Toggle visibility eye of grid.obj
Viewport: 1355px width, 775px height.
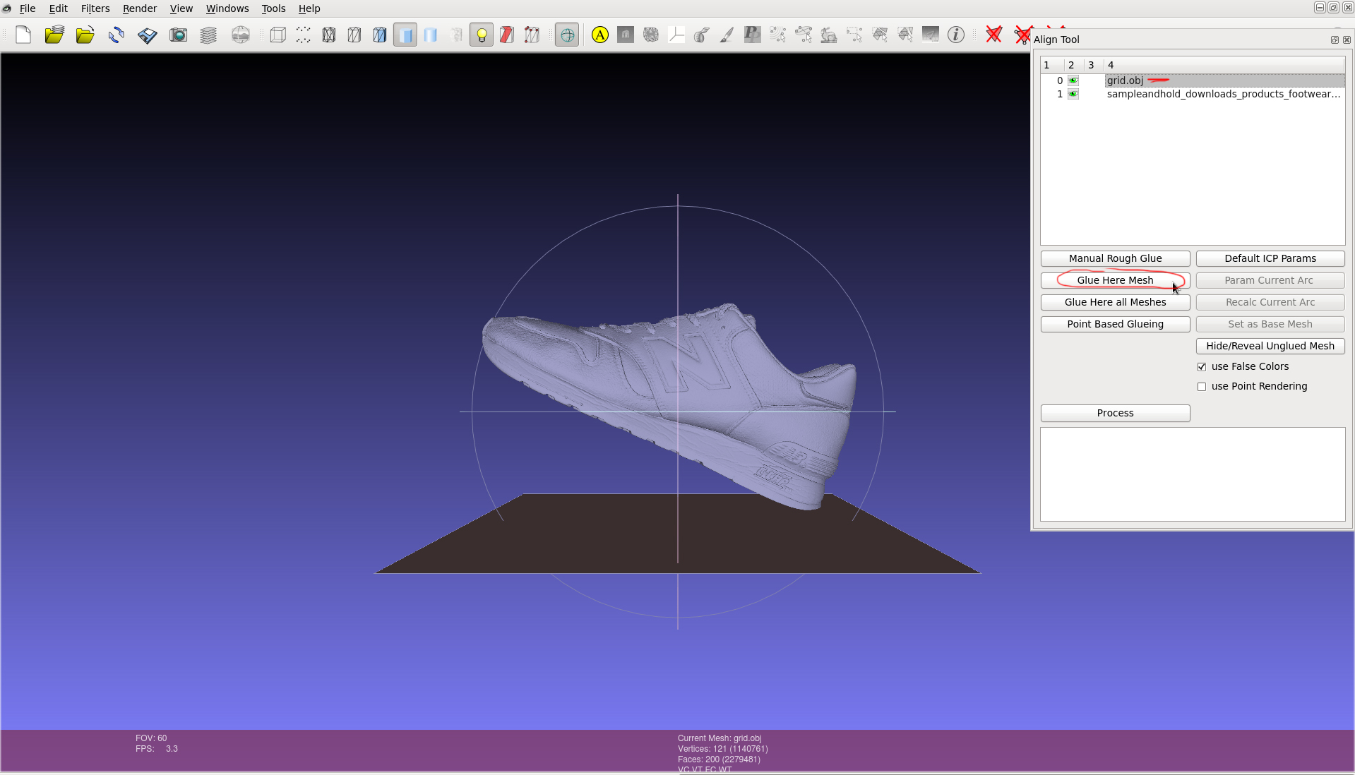(1073, 80)
